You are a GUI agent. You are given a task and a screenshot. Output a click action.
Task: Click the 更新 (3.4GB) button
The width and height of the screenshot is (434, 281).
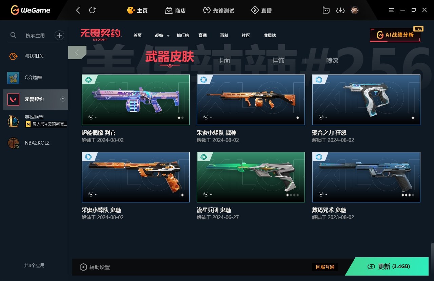[x=389, y=266]
